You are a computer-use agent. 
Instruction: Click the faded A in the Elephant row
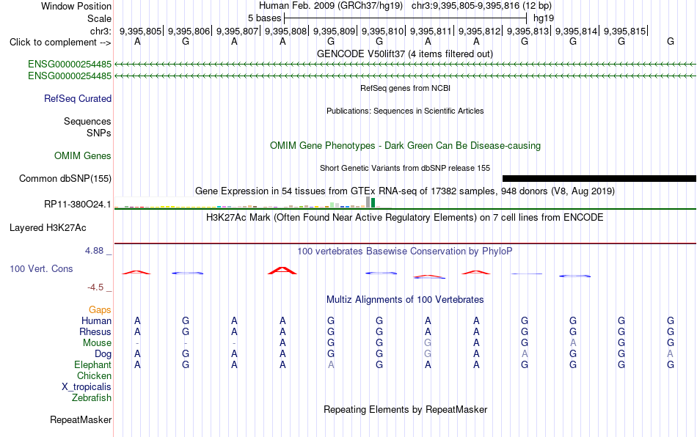(x=331, y=364)
